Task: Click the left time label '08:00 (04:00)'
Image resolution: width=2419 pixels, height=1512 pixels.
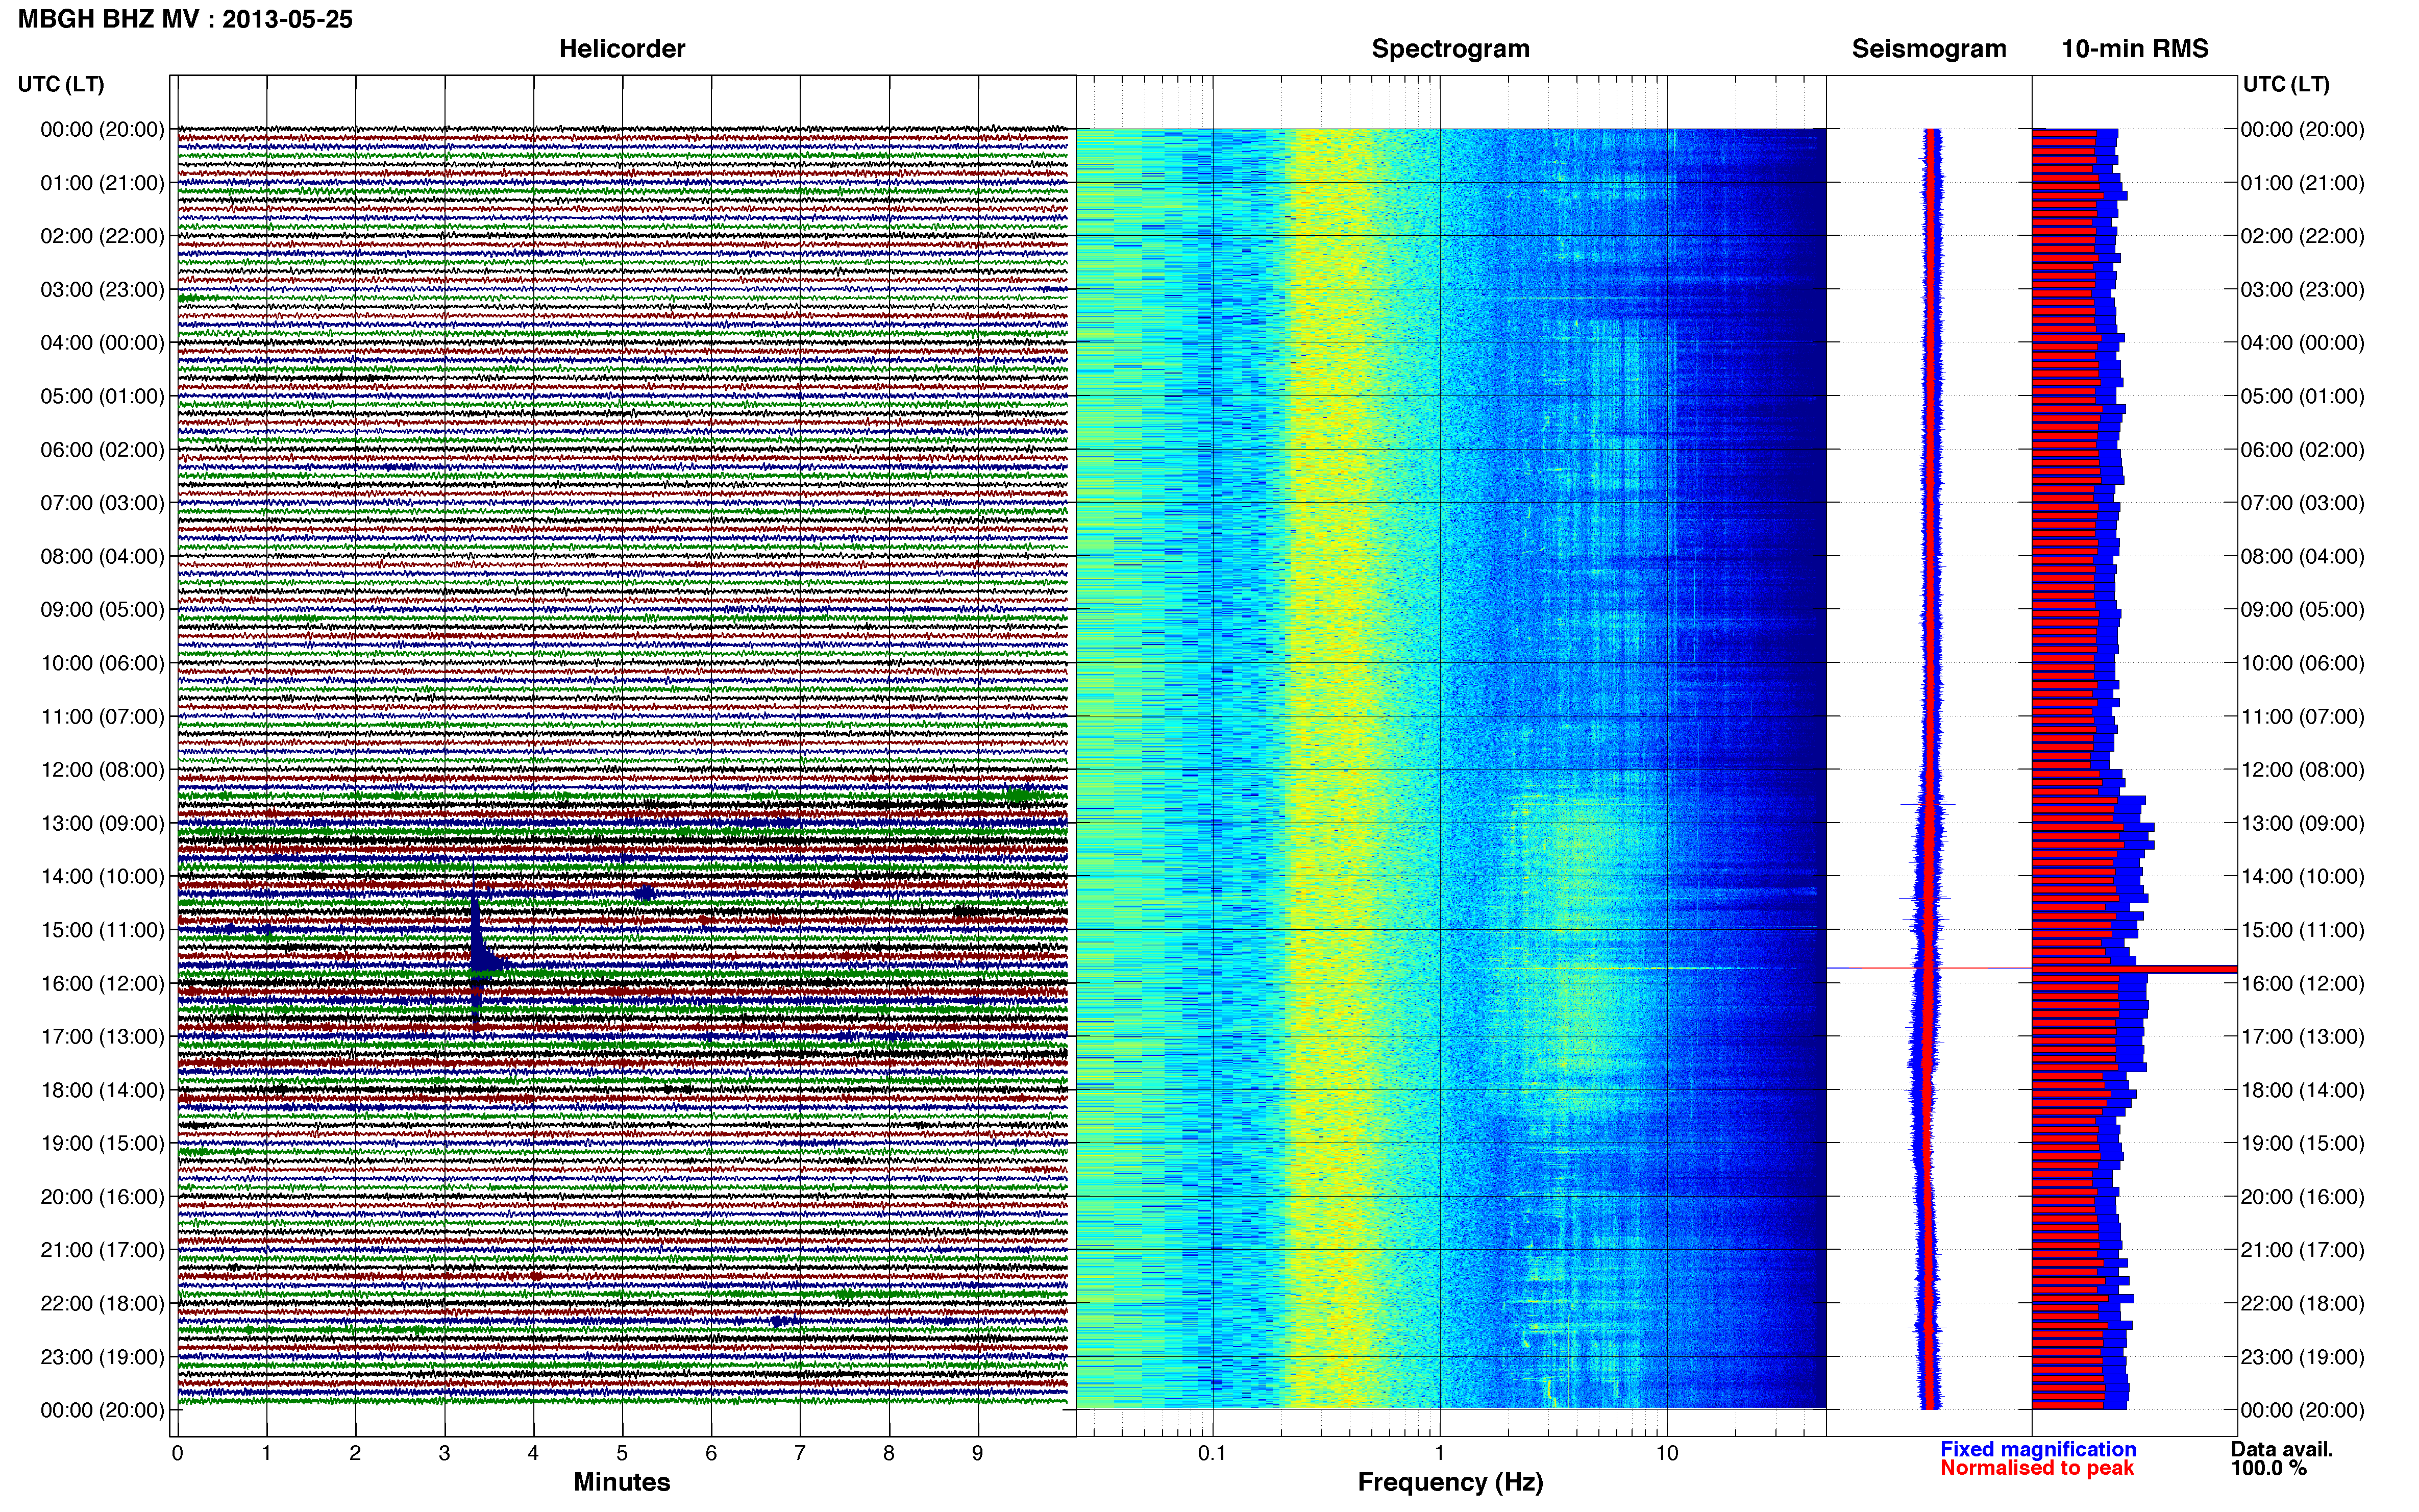Action: [102, 556]
